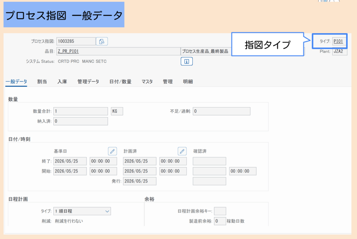Image resolution: width=357 pixels, height=239 pixels.
Task: Switch to the 日付/数量 tab
Action: point(120,82)
